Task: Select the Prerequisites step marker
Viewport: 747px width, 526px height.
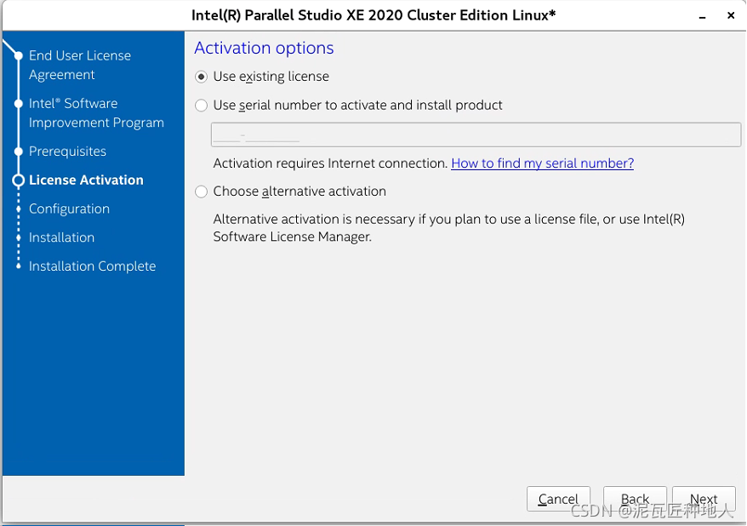Action: click(x=19, y=152)
